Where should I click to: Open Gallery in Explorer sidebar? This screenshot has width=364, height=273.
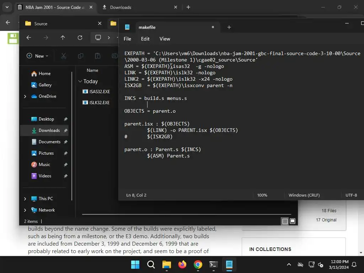click(x=45, y=85)
